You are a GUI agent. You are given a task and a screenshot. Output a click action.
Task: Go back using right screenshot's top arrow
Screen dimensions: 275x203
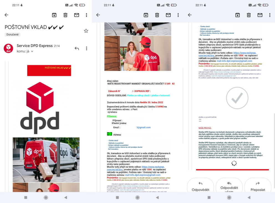[190, 15]
